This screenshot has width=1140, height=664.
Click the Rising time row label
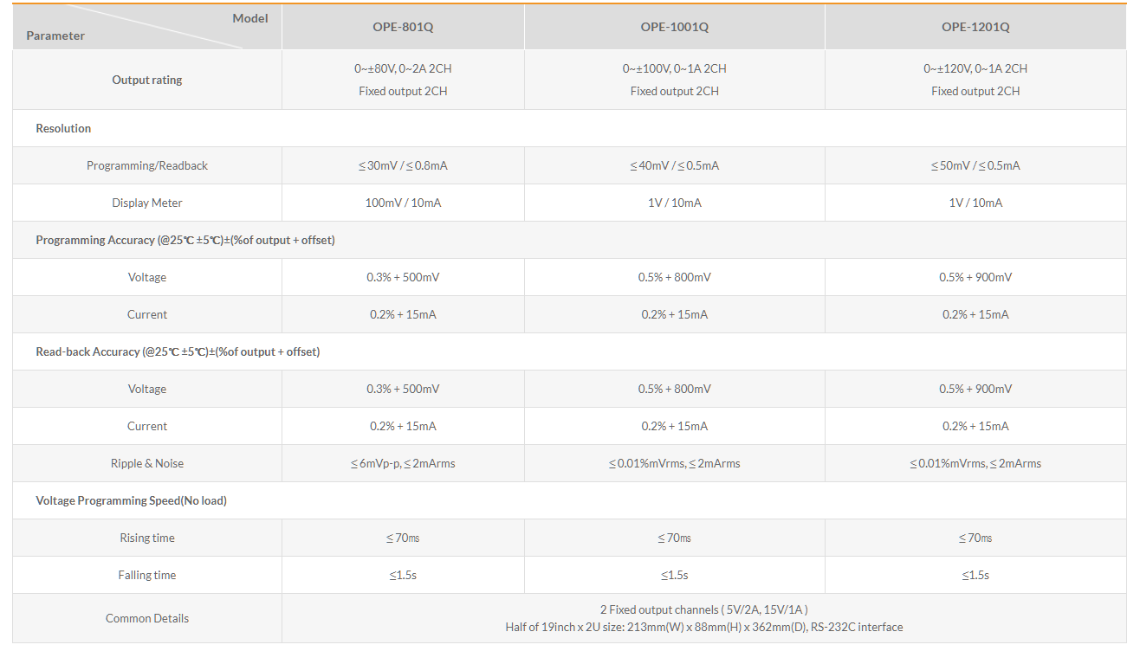pos(147,538)
